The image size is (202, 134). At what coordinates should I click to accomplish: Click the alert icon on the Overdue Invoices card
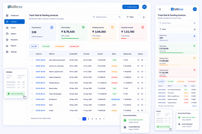[x=143, y=27]
